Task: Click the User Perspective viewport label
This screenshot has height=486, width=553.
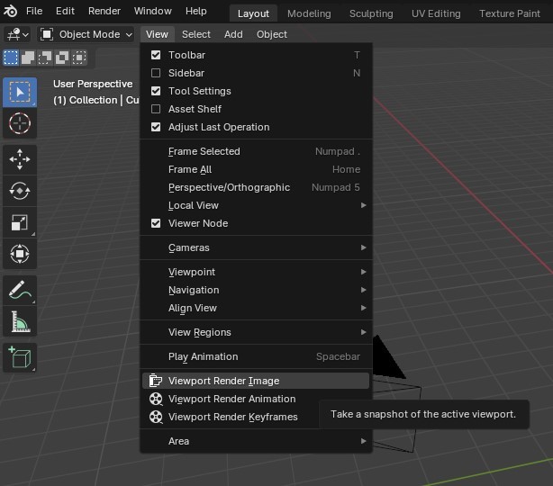Action: (93, 84)
